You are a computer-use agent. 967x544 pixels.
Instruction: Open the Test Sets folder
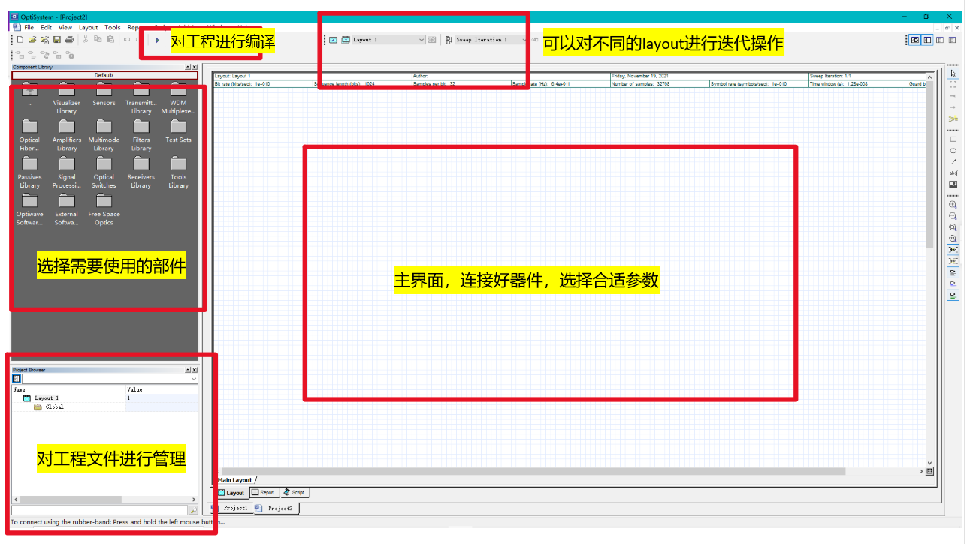[x=178, y=131]
